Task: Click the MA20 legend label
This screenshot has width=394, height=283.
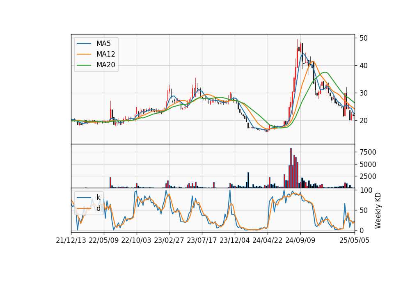Action: coord(106,65)
